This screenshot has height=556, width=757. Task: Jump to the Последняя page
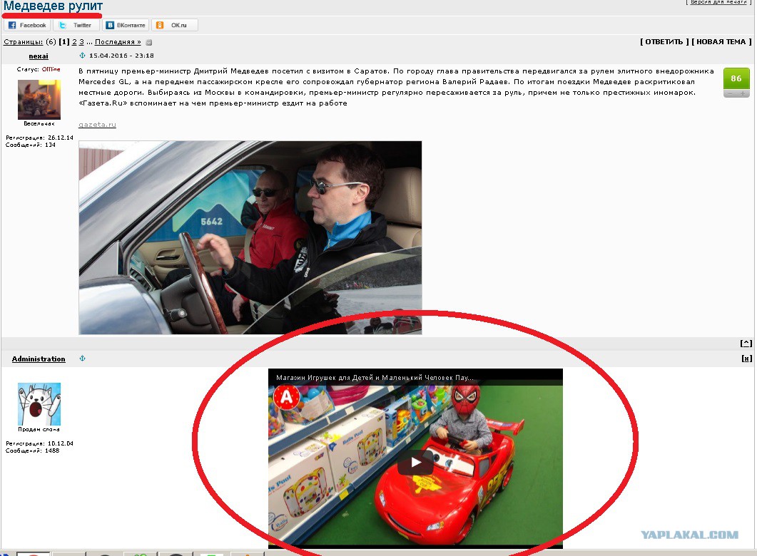click(118, 42)
